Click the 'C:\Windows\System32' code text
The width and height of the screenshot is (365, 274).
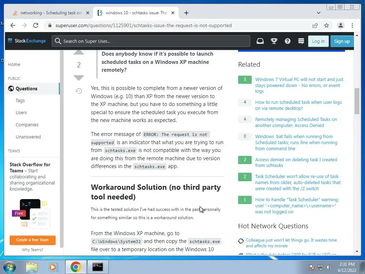coord(117,242)
